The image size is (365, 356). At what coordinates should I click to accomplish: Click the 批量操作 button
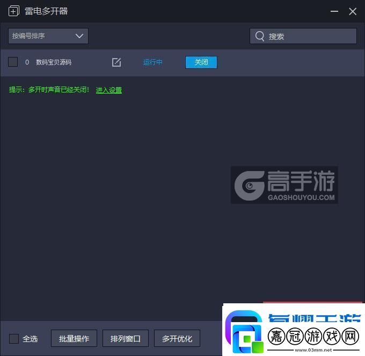point(74,338)
